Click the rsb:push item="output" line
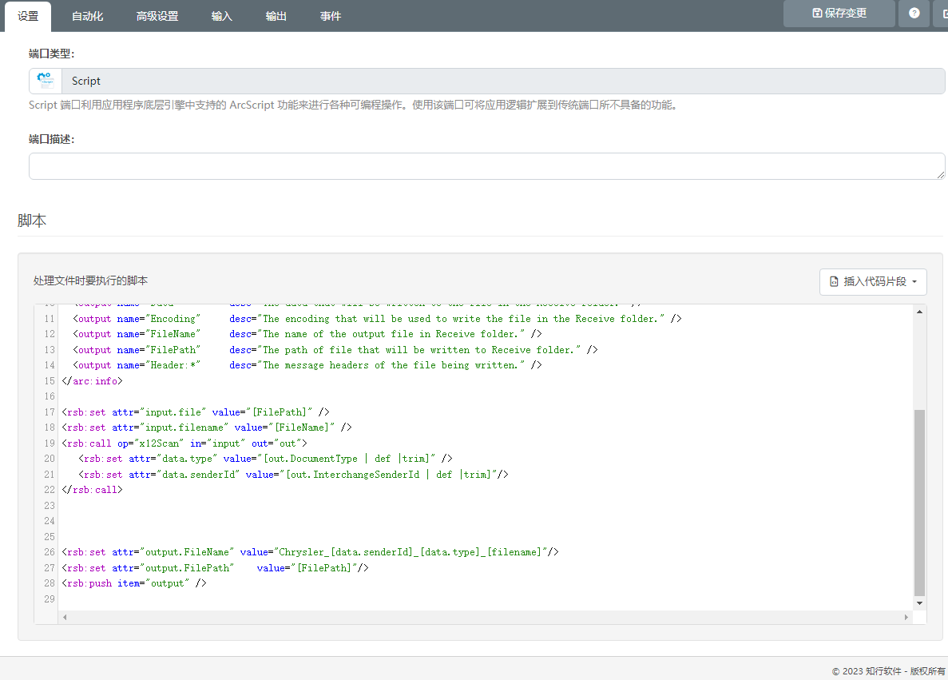The width and height of the screenshot is (948, 680). tap(134, 584)
